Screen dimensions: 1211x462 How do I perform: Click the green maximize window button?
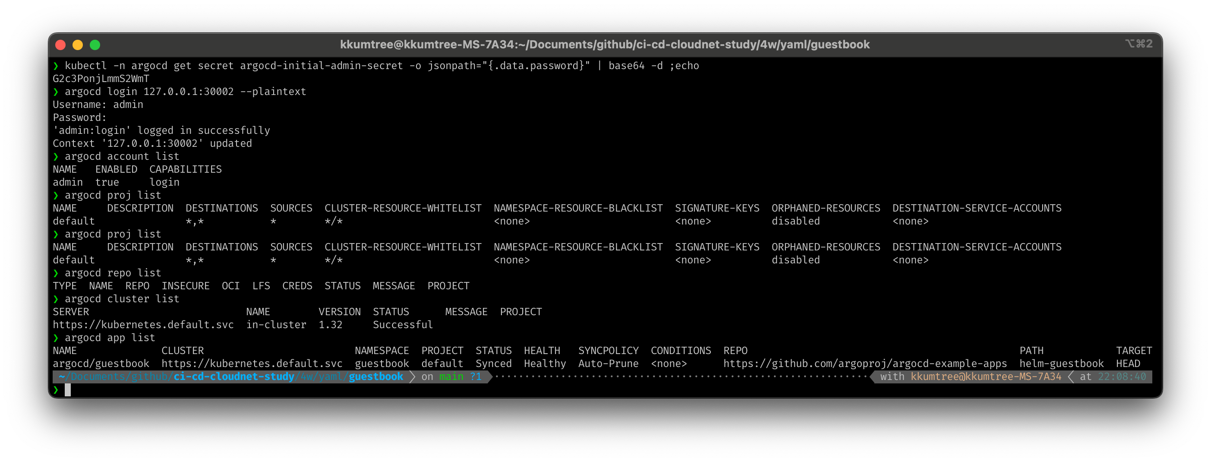point(95,45)
